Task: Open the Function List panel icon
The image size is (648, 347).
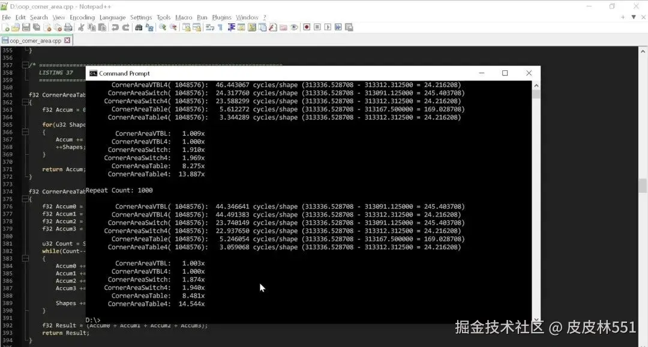Action: coord(273,27)
